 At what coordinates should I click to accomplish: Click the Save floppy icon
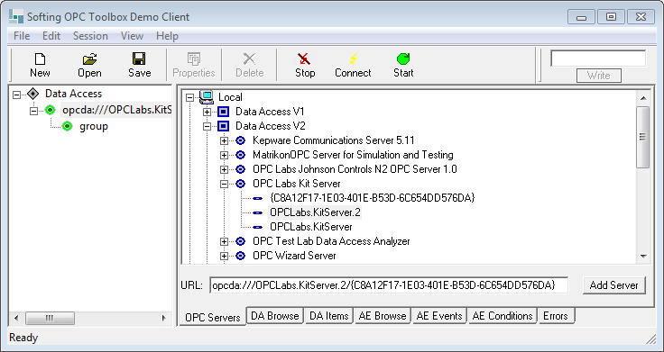tap(139, 59)
